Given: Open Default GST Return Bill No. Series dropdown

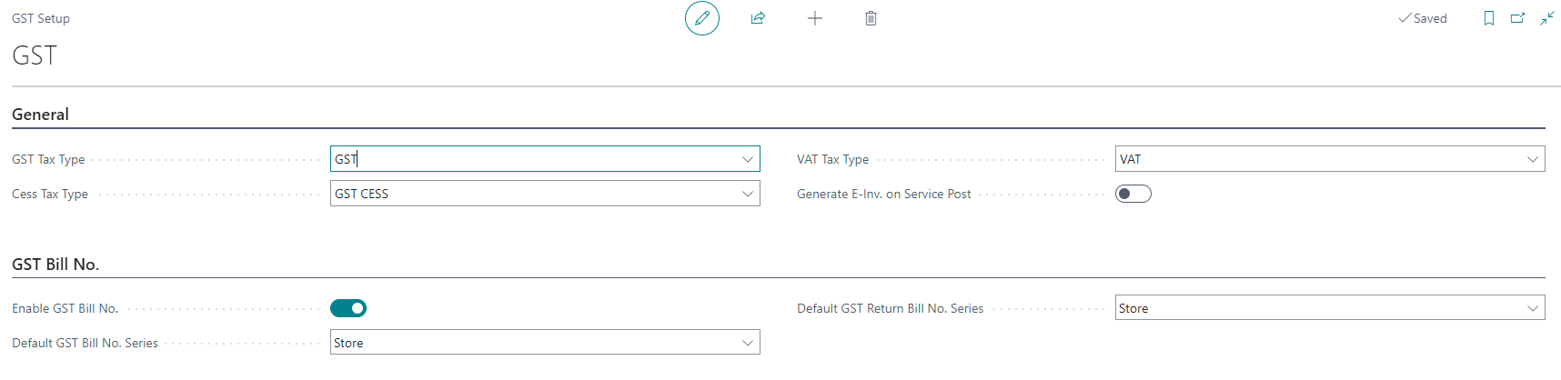Looking at the screenshot, I should pyautogui.click(x=1533, y=308).
